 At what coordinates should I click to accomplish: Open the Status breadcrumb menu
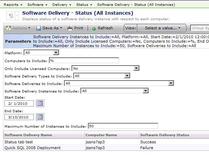pyautogui.click(x=84, y=5)
